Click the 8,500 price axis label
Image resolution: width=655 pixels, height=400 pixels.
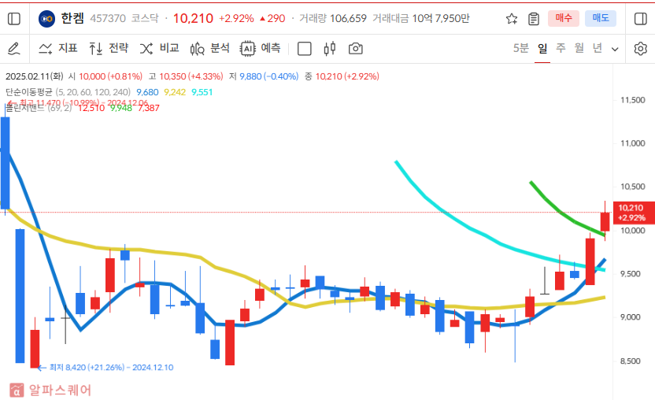pyautogui.click(x=631, y=361)
